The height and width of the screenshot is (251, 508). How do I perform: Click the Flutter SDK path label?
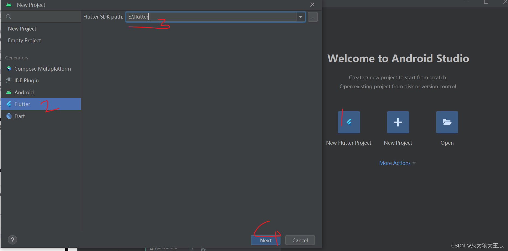(103, 17)
